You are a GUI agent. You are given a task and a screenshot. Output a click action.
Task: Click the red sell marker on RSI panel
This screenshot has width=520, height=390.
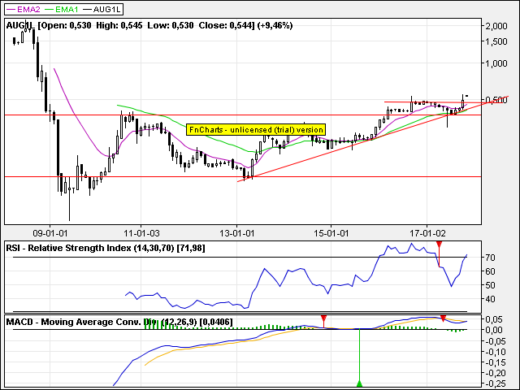[x=439, y=245]
